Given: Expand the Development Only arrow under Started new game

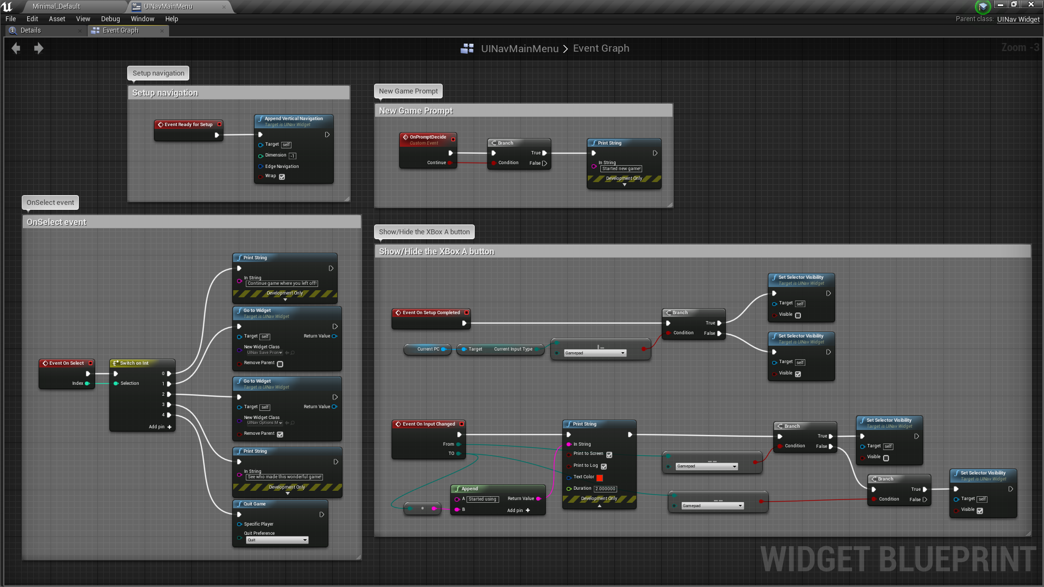Looking at the screenshot, I should (x=624, y=185).
